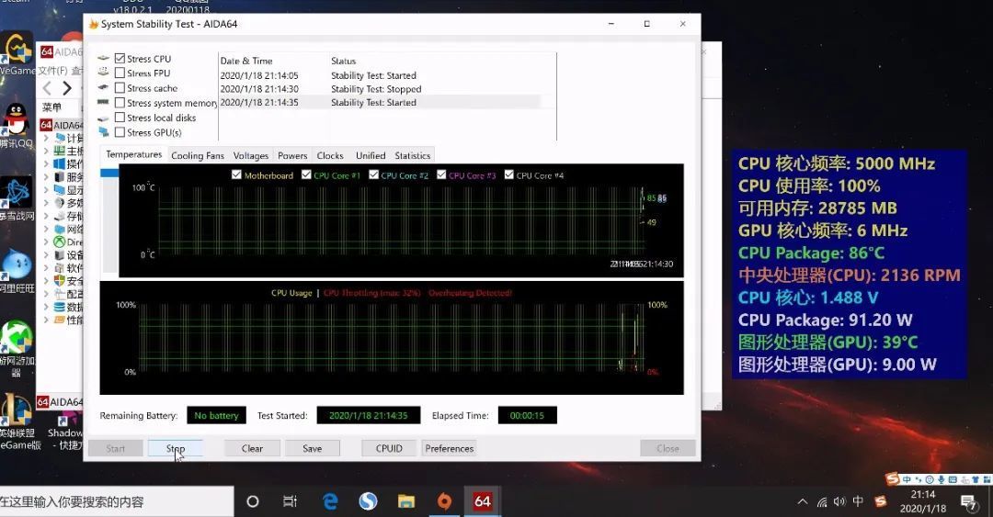Image resolution: width=993 pixels, height=517 pixels.
Task: Open the Shadow shortcut on the desktop
Action: (x=65, y=432)
